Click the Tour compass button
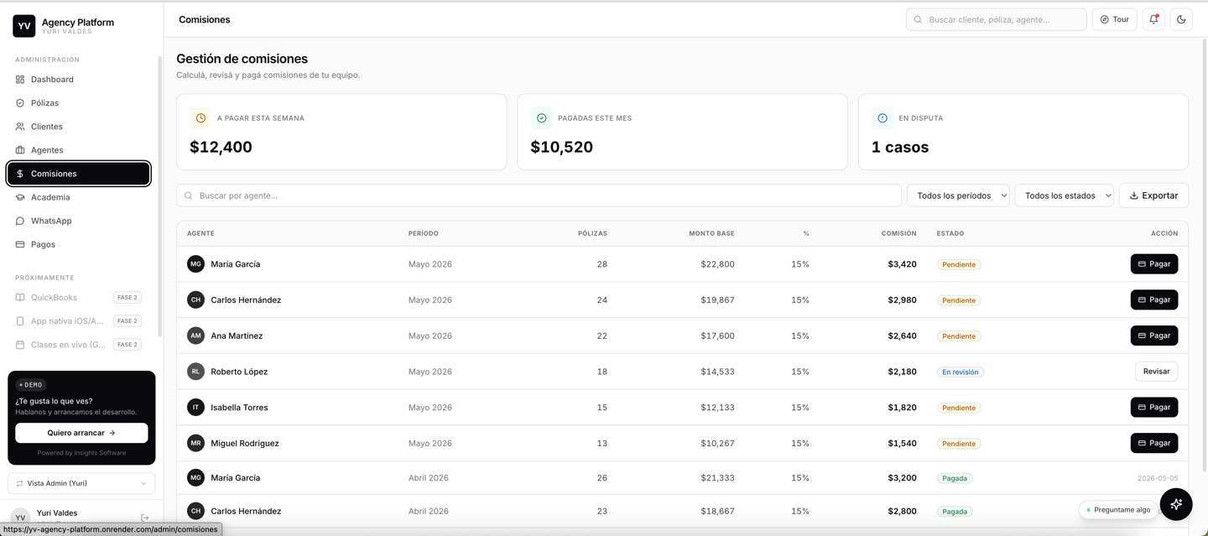The image size is (1208, 536). pos(1114,19)
